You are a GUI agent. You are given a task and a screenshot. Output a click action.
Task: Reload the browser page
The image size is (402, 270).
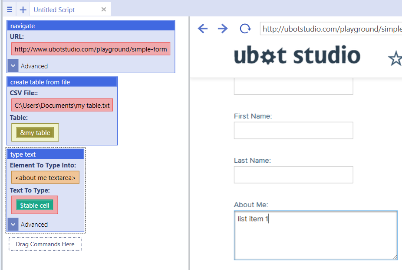(245, 29)
